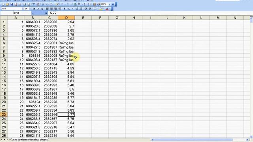This screenshot has height=142, width=253.
Task: Select column H header
Action: [x=134, y=18]
